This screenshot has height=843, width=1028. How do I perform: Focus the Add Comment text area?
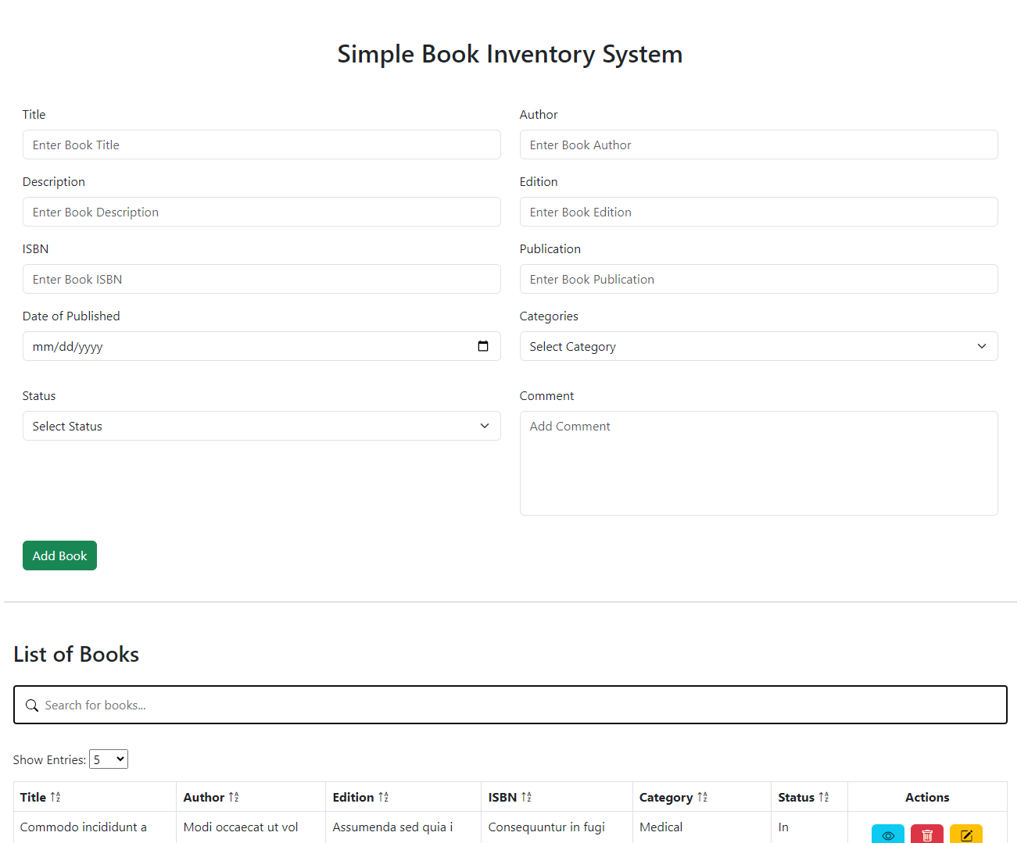coord(758,463)
